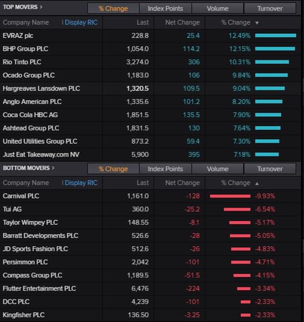Open the BOTTOM MOVERS section chevron
The width and height of the screenshot is (304, 322).
pyautogui.click(x=53, y=168)
